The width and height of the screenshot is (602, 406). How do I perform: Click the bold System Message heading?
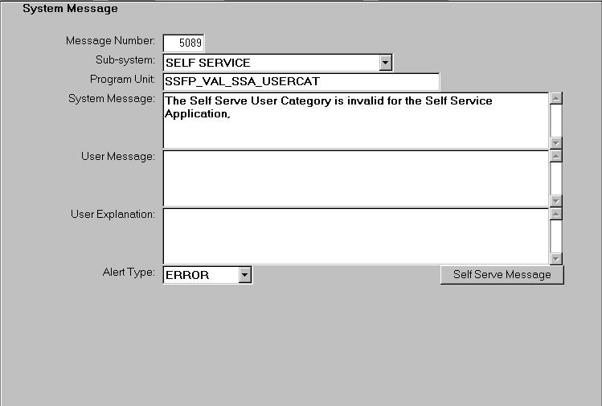click(70, 9)
